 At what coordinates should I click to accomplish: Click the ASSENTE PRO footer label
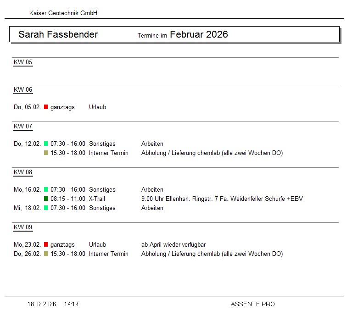coord(252,304)
